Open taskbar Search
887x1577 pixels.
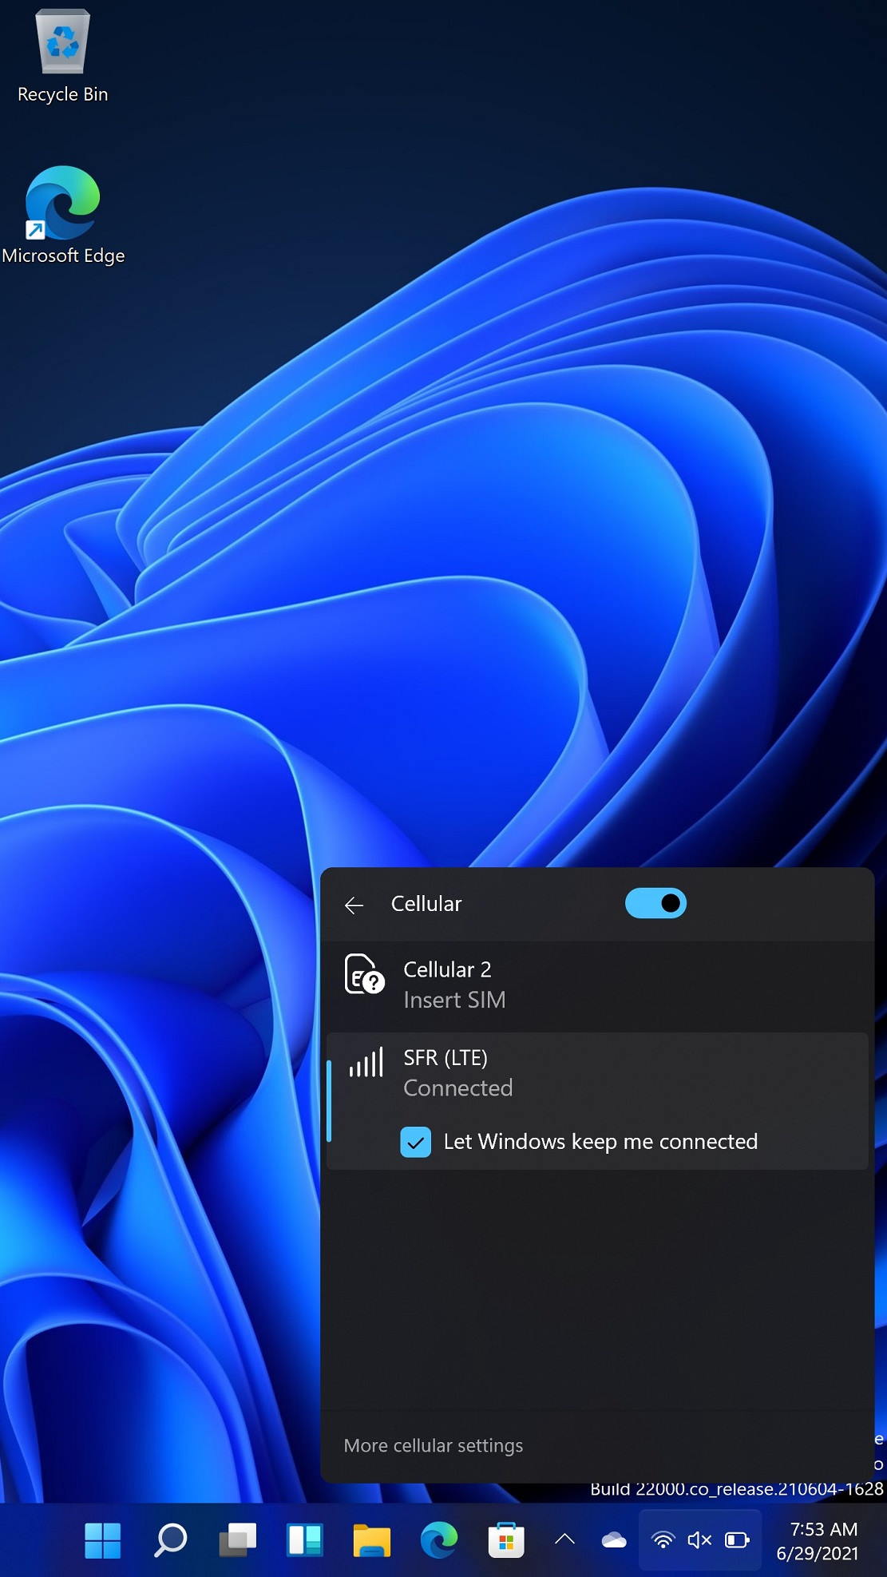[x=170, y=1540]
